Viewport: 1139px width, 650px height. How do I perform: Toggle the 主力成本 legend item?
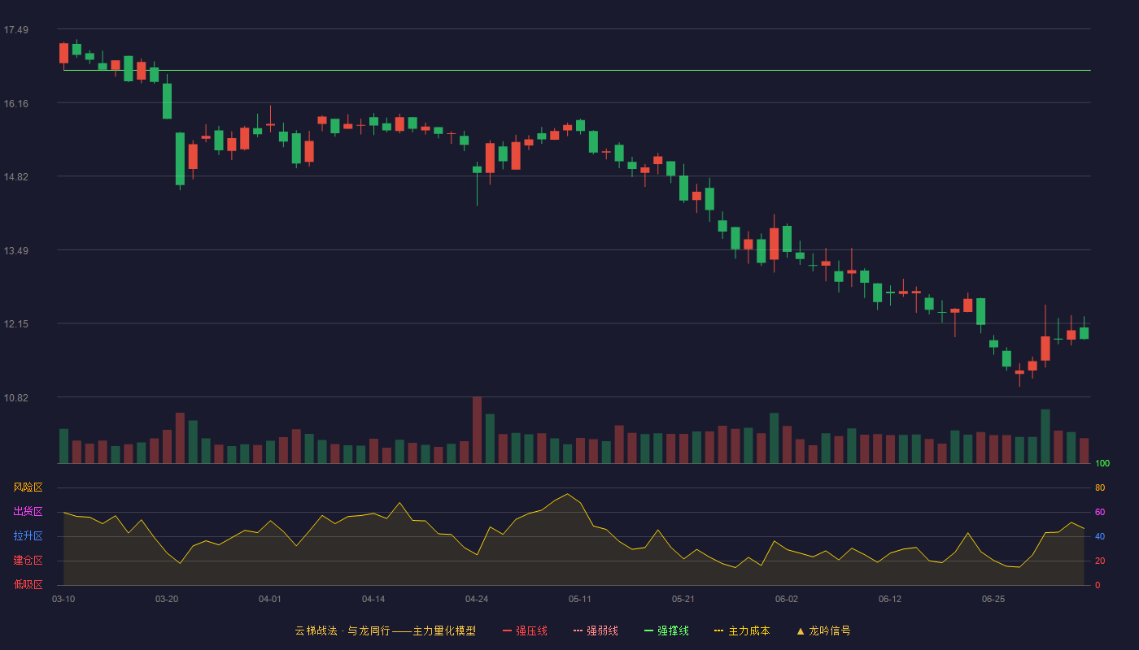click(742, 630)
